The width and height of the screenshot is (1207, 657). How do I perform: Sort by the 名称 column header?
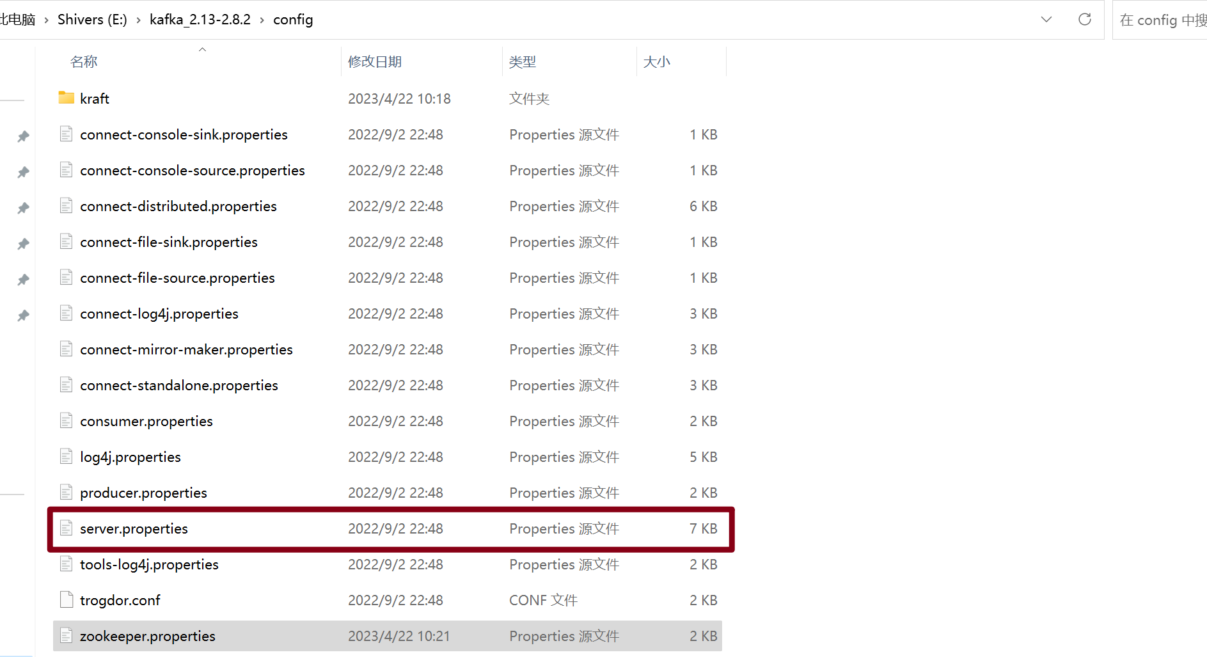click(84, 61)
